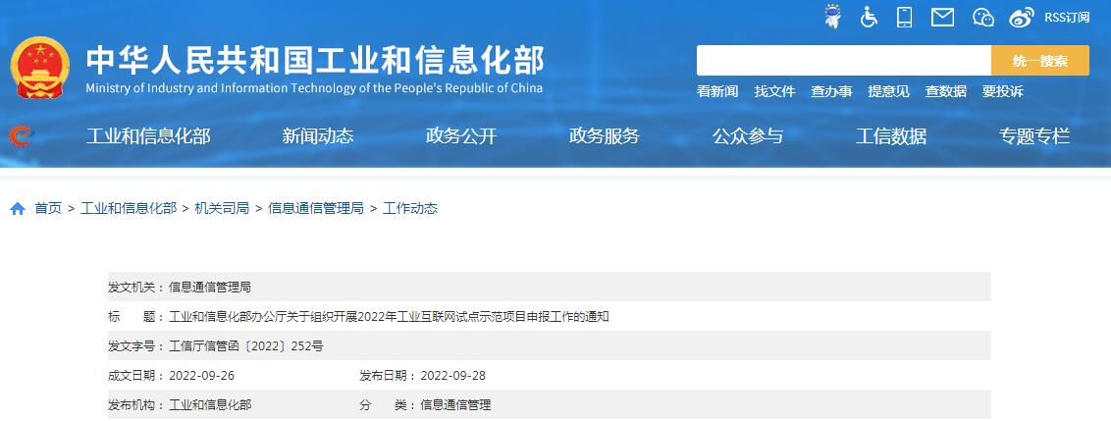Viewport: 1111px width, 421px height.
Task: Go to 首页 in the breadcrumb
Action: (48, 208)
